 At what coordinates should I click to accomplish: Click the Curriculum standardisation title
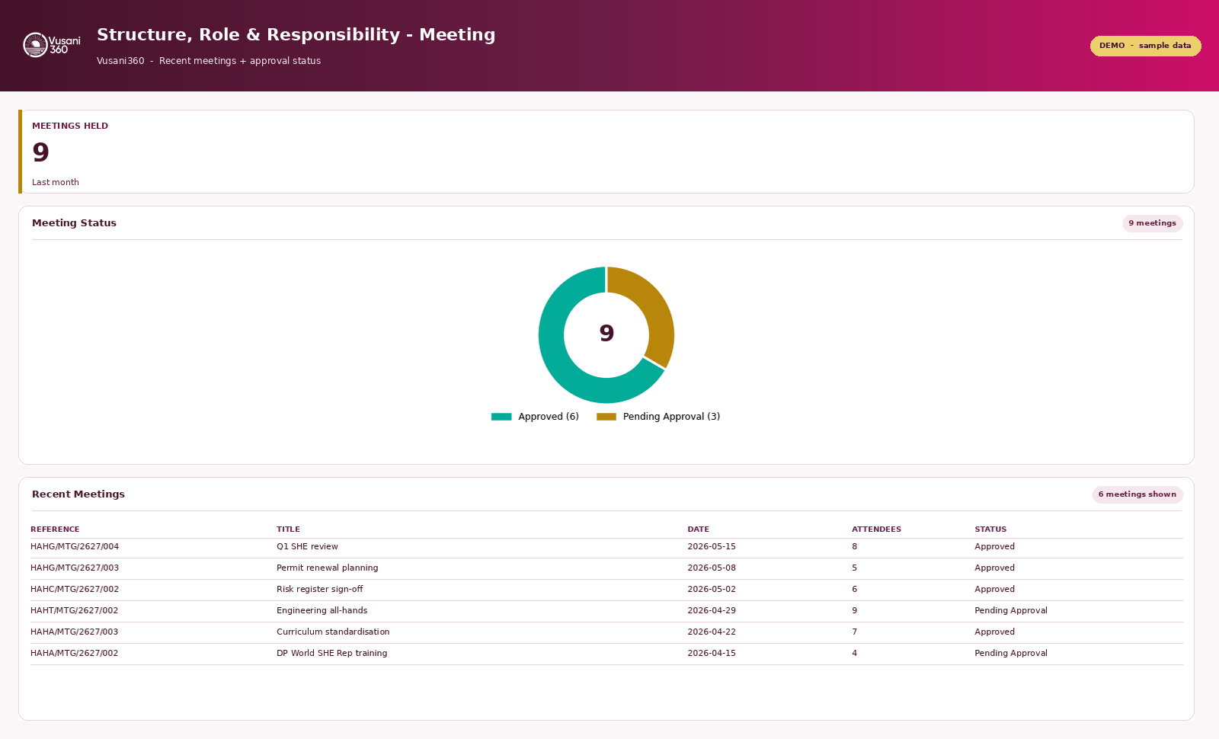[333, 632]
